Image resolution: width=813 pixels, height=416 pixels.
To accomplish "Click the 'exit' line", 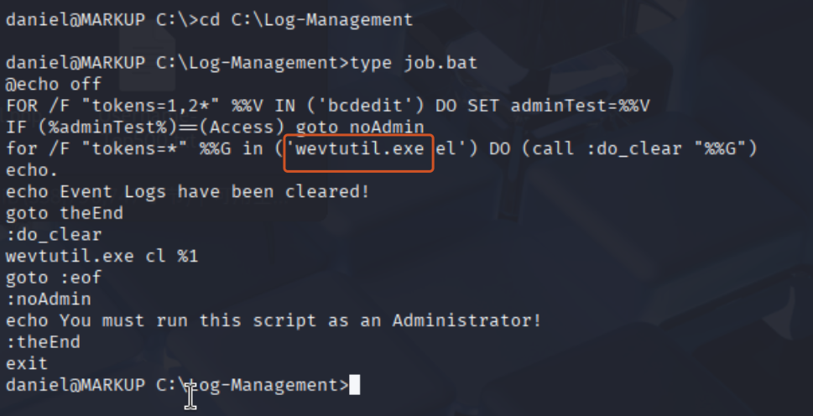I will pos(27,364).
